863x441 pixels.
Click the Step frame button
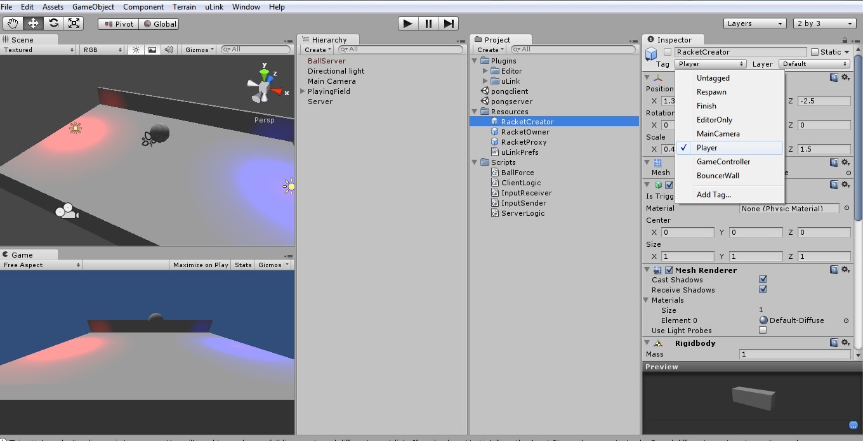point(449,23)
